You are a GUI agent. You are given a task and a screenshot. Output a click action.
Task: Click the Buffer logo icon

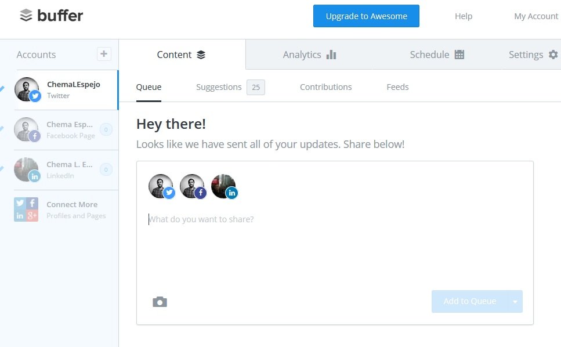coord(26,16)
